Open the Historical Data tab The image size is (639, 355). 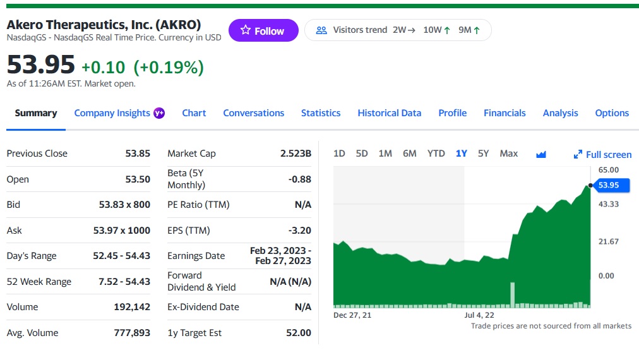(389, 113)
